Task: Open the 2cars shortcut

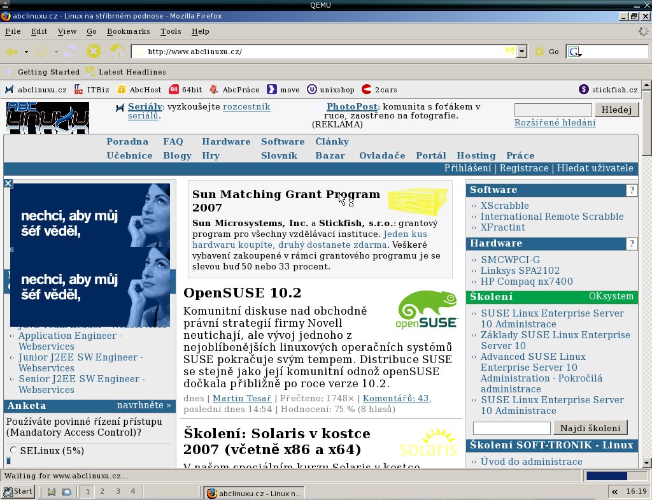Action: pyautogui.click(x=379, y=90)
